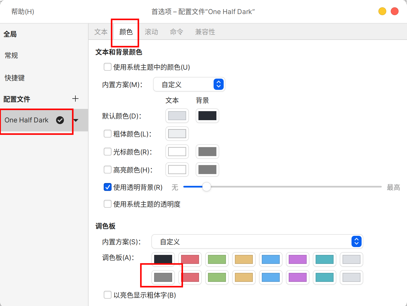Open the arrow menu beside One Half Dark
The image size is (407, 306).
(76, 120)
